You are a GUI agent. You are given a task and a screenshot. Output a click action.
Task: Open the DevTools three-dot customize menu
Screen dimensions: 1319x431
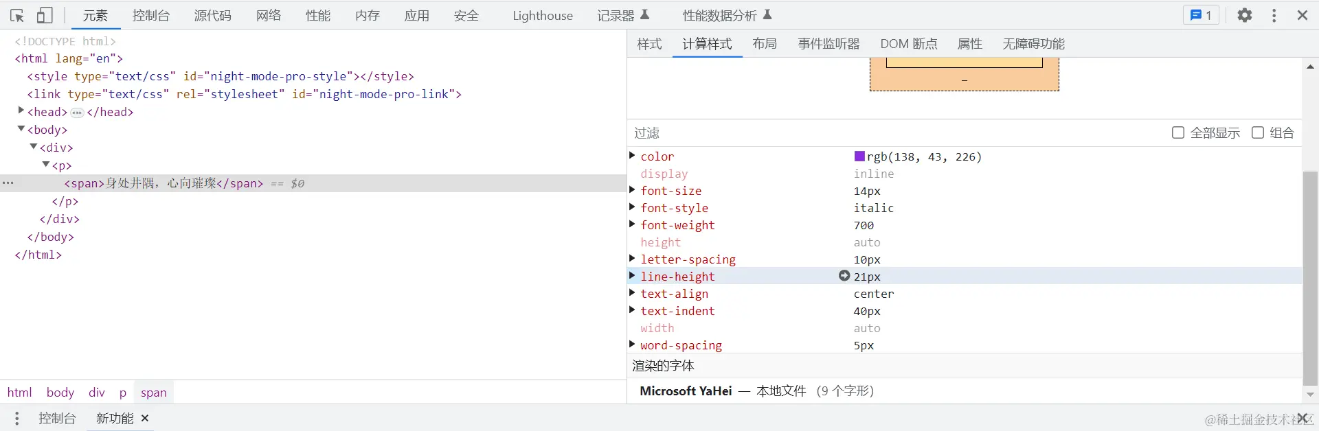point(1274,15)
